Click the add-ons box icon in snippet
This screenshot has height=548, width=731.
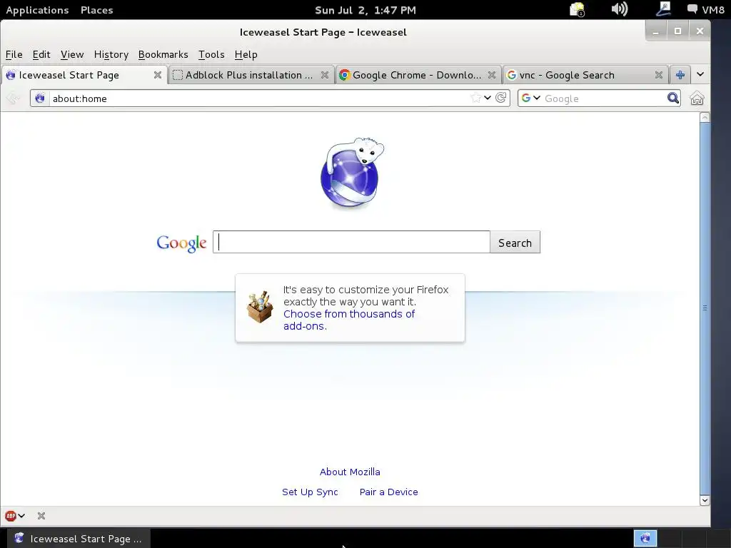point(260,307)
